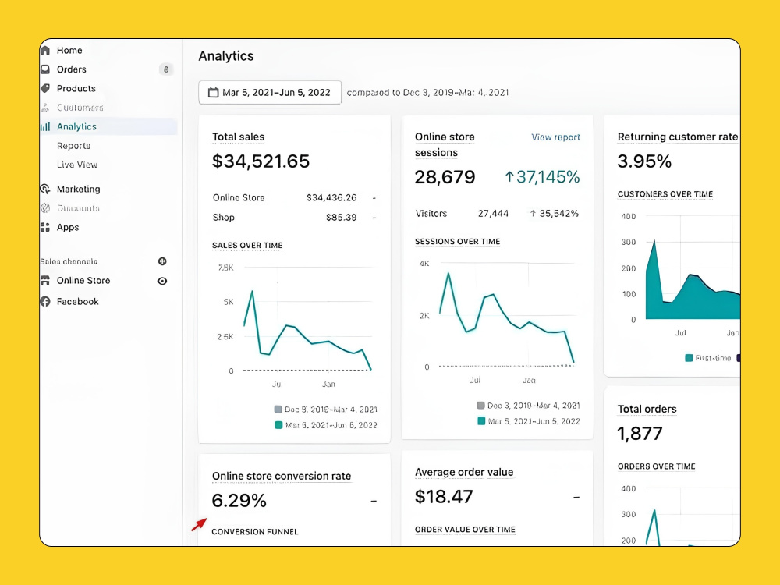Click ORDERS OVER TIME heading

[x=657, y=466]
